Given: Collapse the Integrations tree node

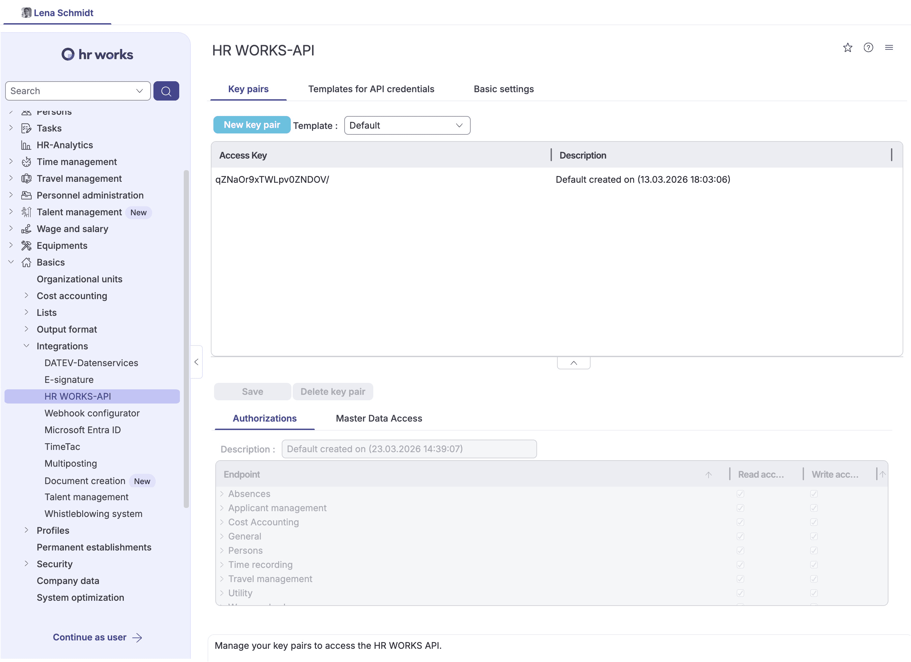Looking at the screenshot, I should 26,346.
